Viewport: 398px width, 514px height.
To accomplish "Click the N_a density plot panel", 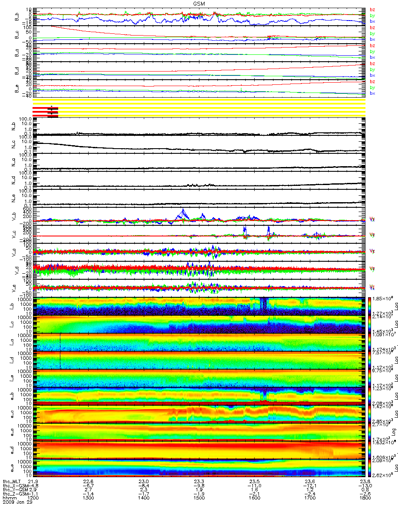I will pos(199,162).
